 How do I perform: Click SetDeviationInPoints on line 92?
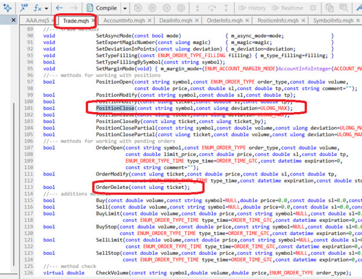coord(125,49)
